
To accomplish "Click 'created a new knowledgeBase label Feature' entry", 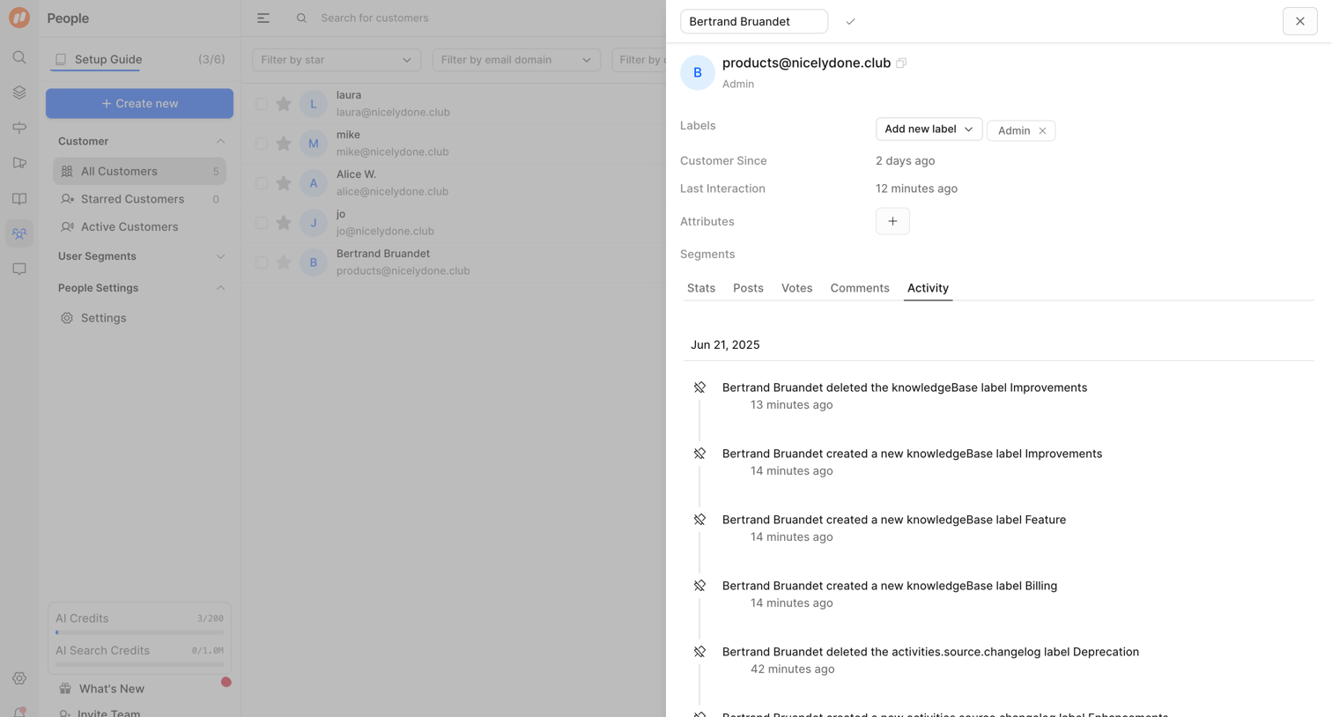I will [x=894, y=520].
